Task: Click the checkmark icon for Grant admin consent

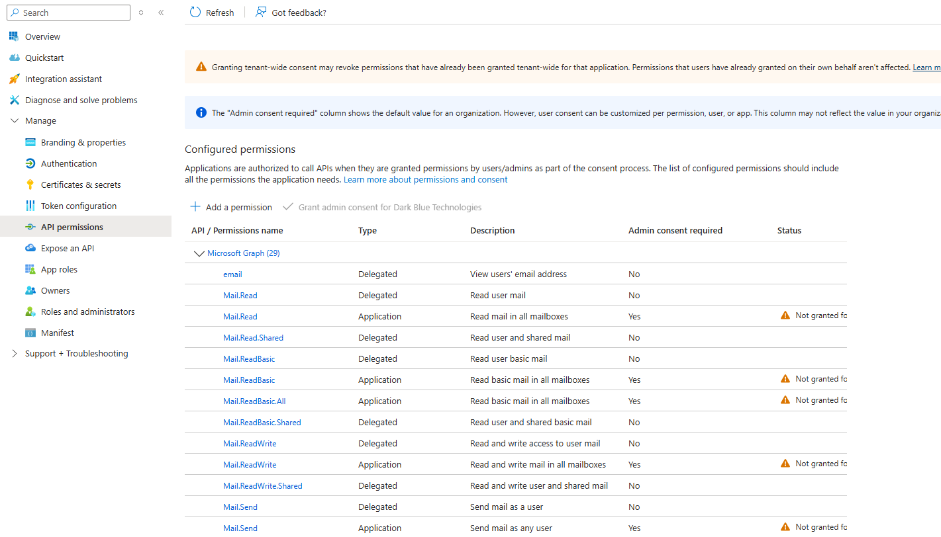Action: 287,207
